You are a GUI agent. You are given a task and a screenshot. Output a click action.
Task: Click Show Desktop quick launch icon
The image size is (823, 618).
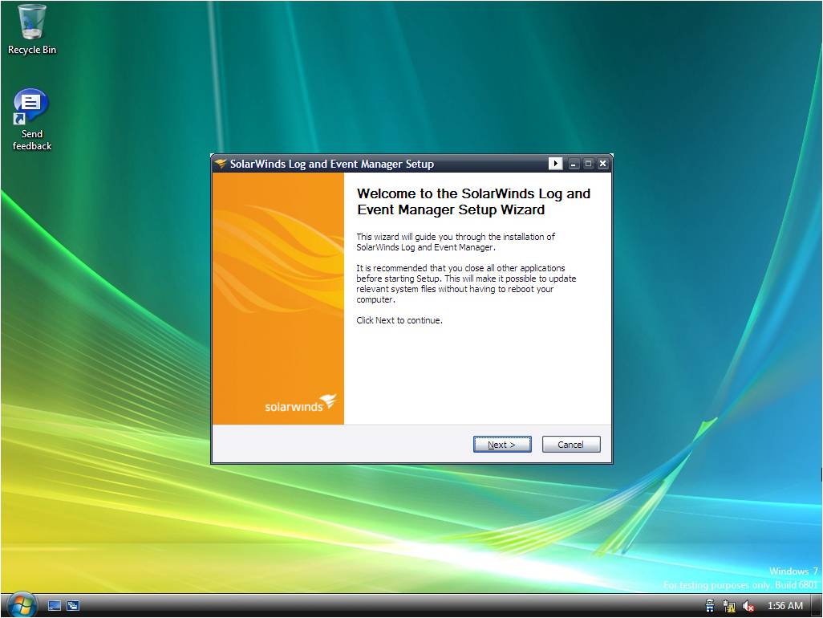(x=54, y=606)
